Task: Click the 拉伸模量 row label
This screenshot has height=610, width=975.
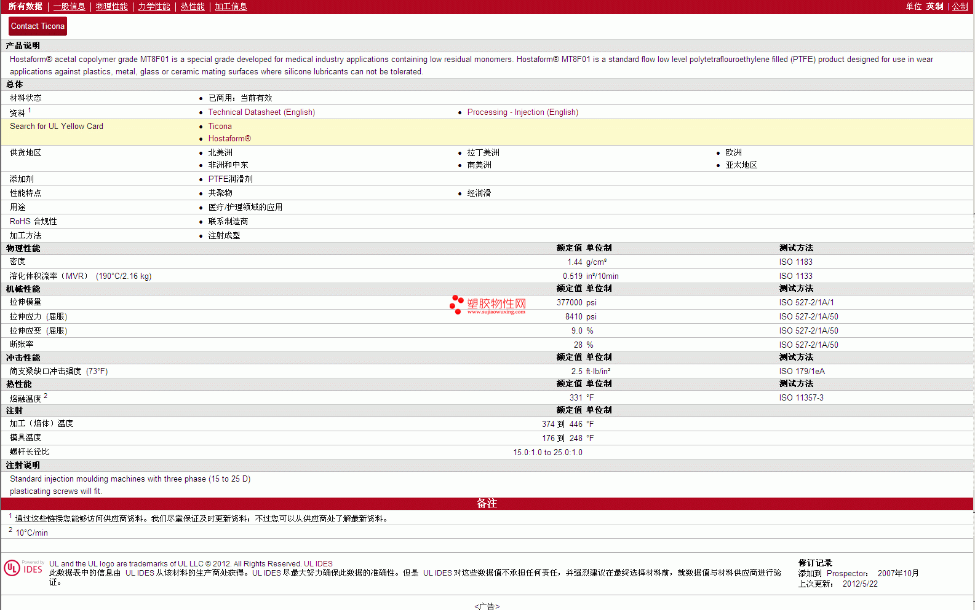Action: [26, 302]
